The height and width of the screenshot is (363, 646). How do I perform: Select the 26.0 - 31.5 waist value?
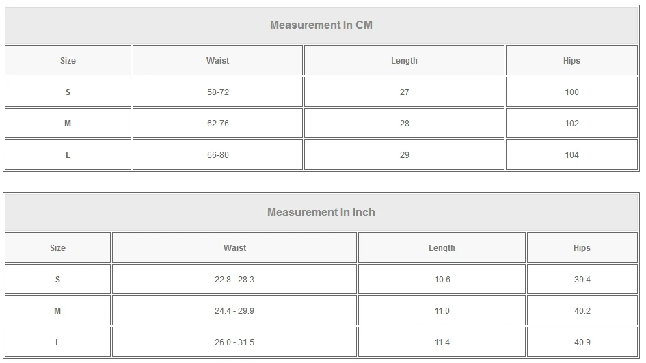click(234, 342)
